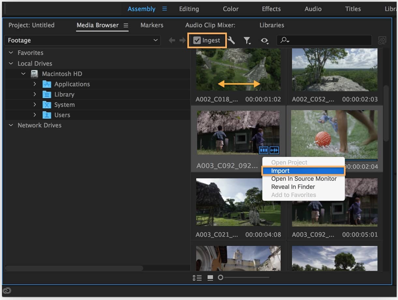398x300 pixels.
Task: Switch to Color workspace
Action: click(x=231, y=9)
